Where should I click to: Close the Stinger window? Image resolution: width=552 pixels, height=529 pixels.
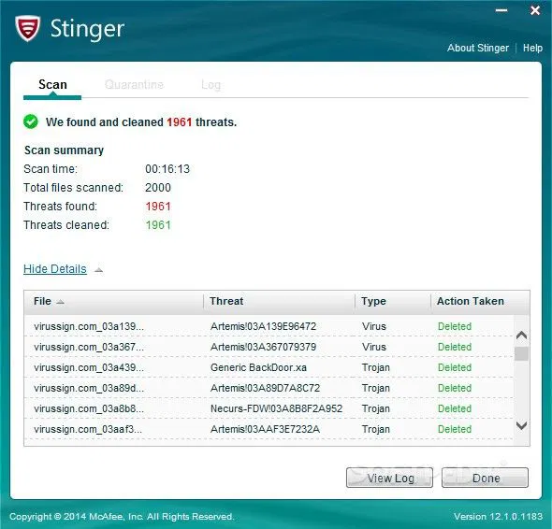tap(535, 10)
